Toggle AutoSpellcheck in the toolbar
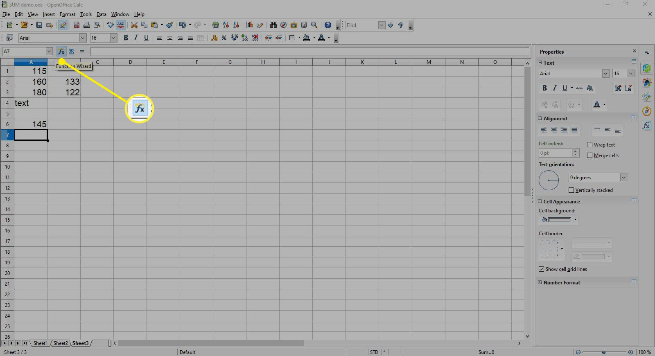 [121, 25]
